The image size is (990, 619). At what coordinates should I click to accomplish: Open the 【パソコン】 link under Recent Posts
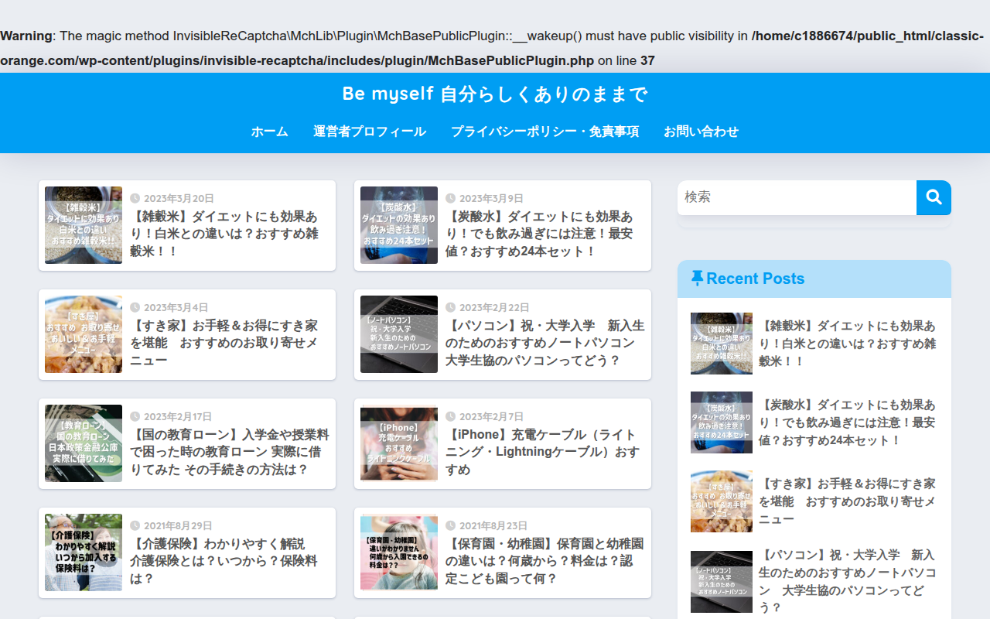point(848,582)
